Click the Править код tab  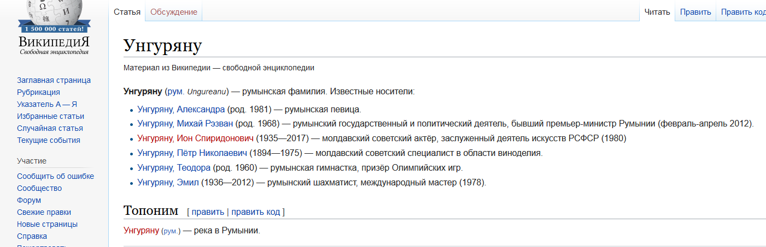tap(743, 12)
